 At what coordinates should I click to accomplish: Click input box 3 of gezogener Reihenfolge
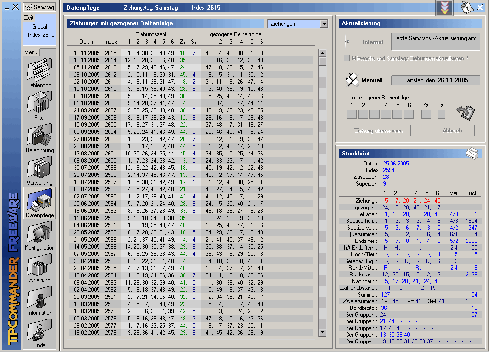(375, 114)
